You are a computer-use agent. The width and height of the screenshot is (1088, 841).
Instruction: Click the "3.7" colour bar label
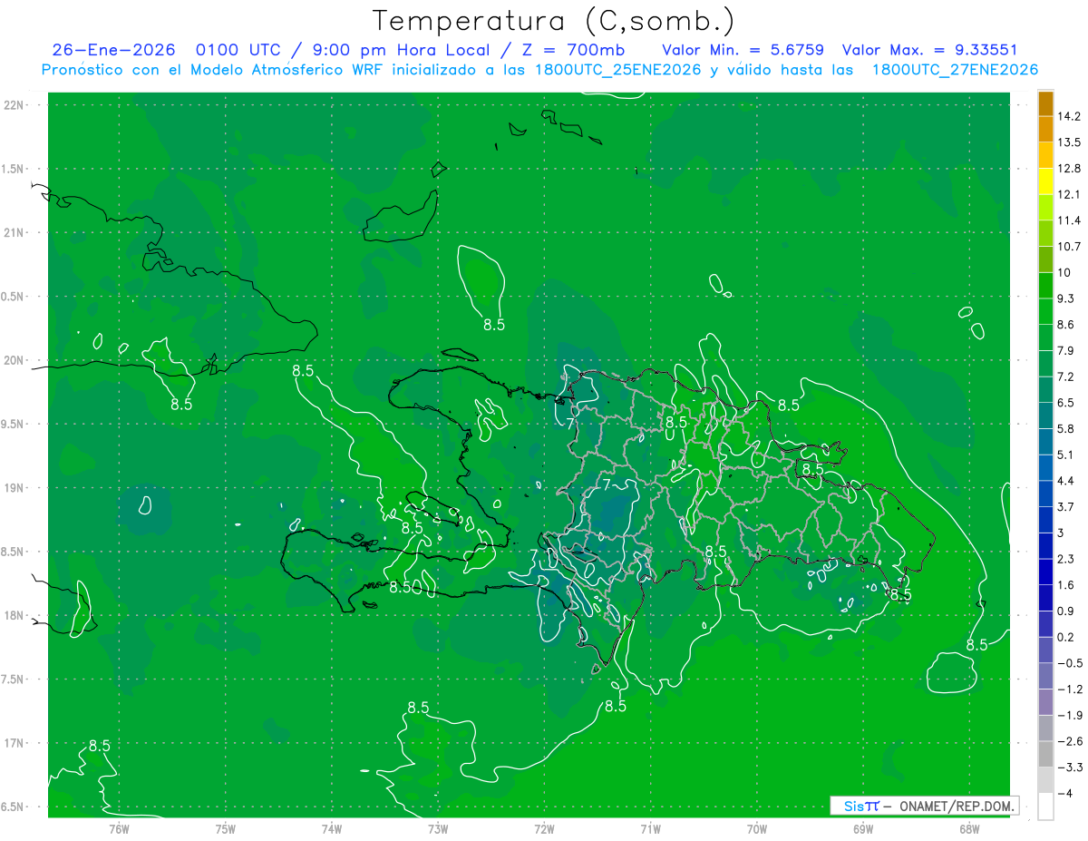pyautogui.click(x=1066, y=507)
